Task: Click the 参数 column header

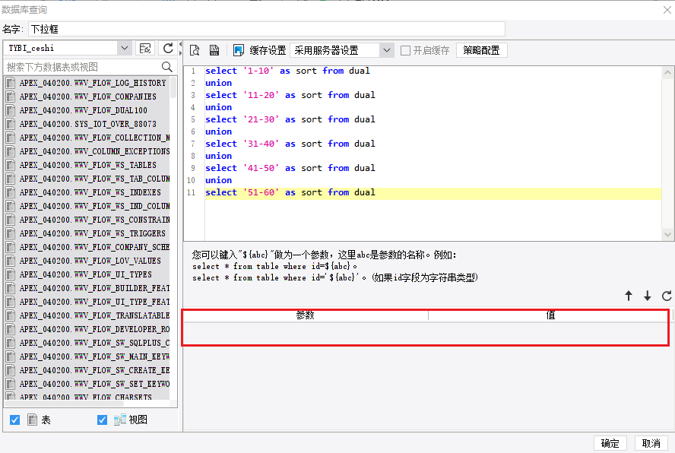Action: (306, 315)
